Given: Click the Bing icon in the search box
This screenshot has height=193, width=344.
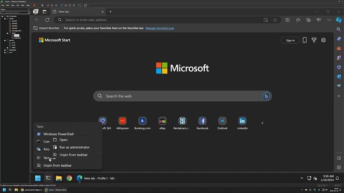Looking at the screenshot, I should (x=266, y=96).
